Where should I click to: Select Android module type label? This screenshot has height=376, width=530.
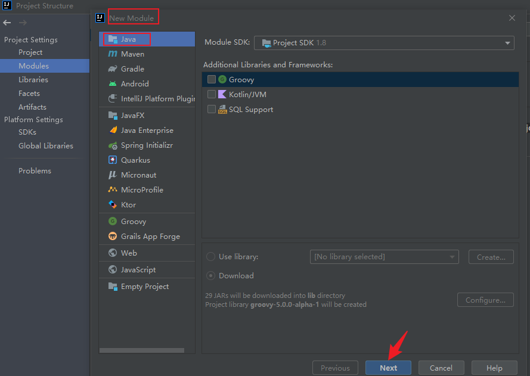click(x=135, y=84)
